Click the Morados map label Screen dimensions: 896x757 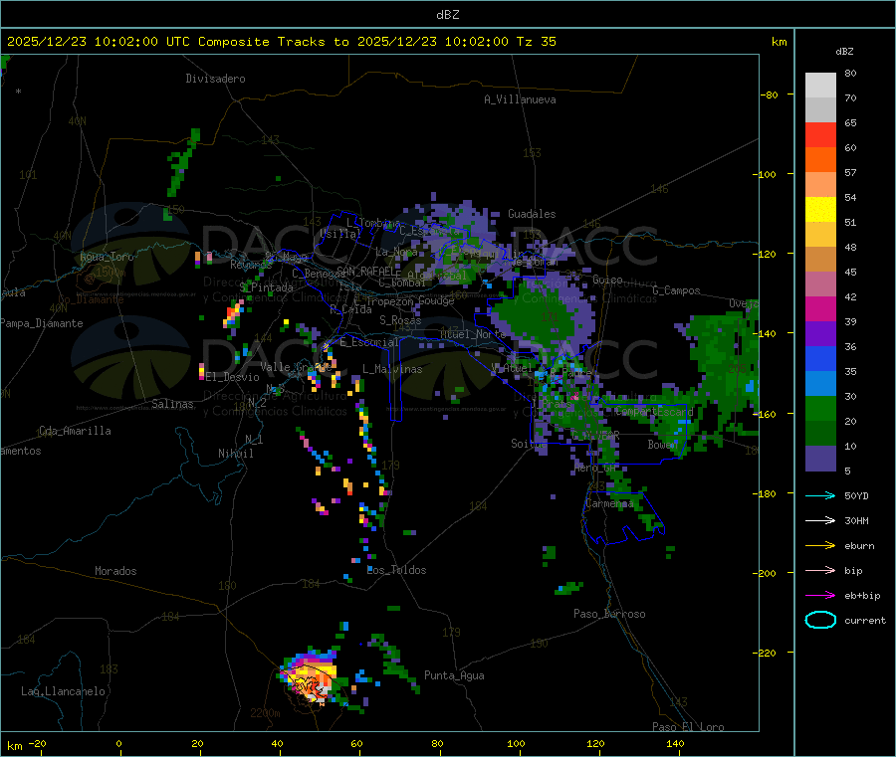[x=115, y=571]
